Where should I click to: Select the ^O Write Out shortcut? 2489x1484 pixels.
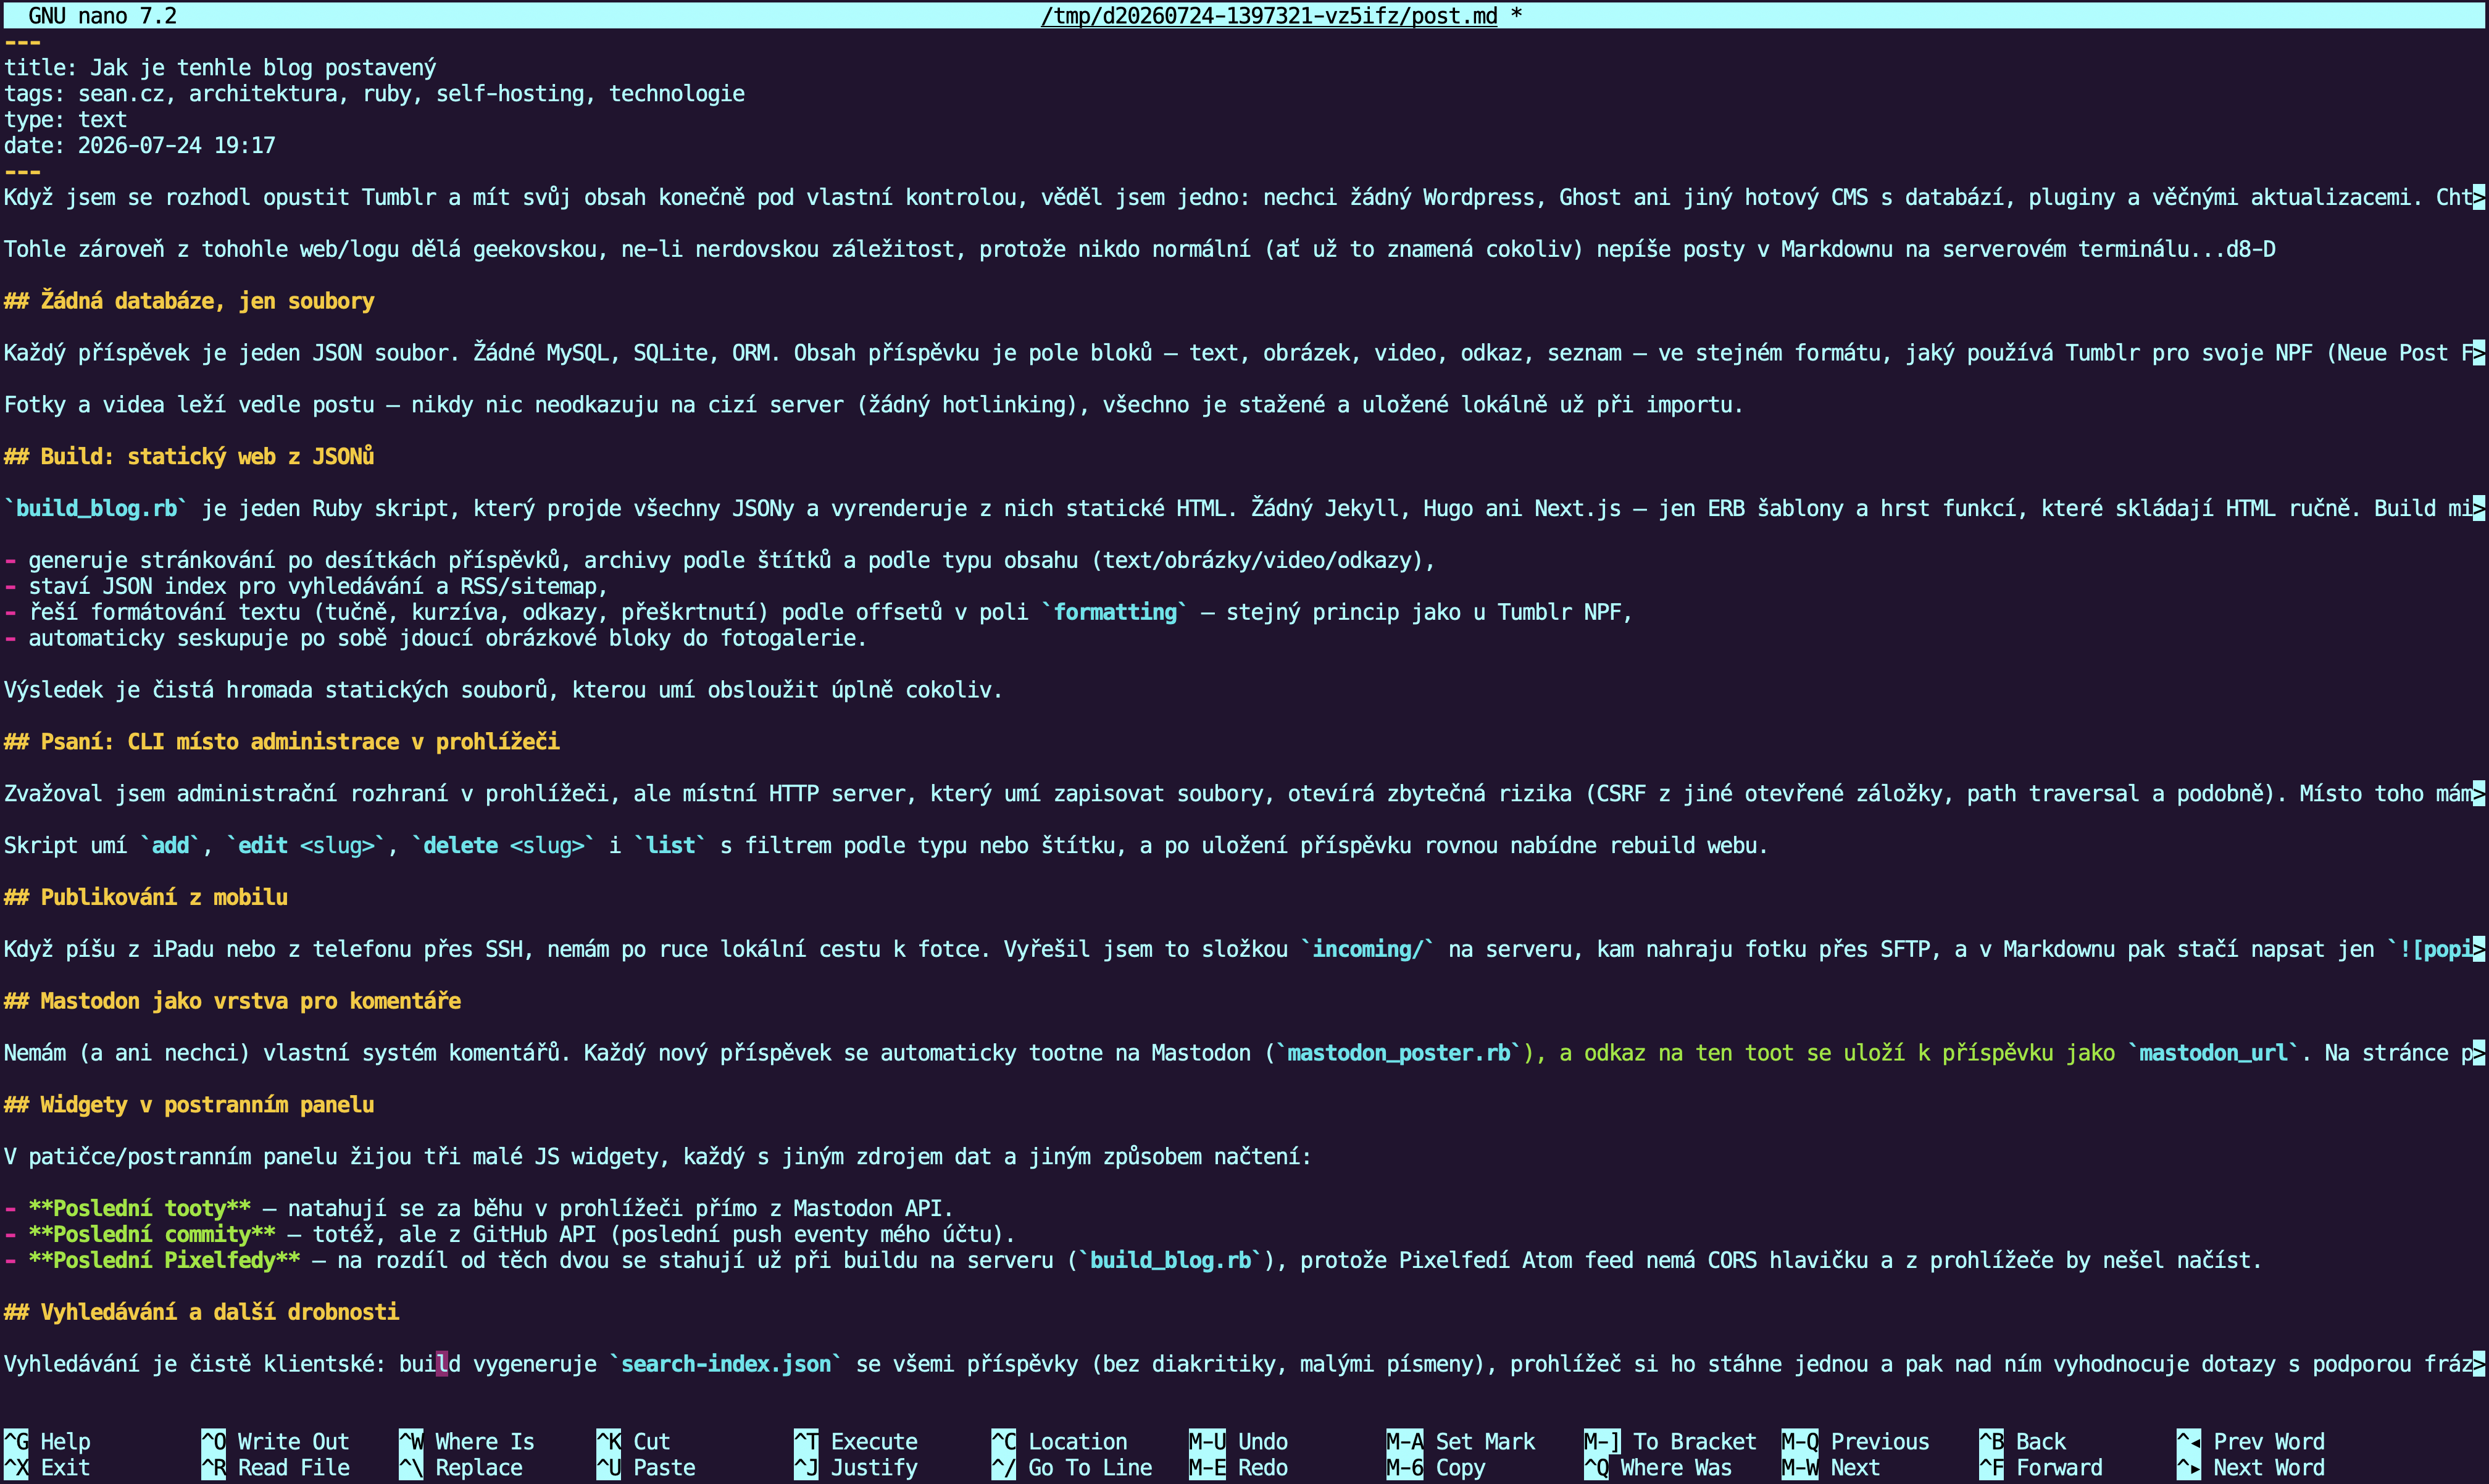275,1441
